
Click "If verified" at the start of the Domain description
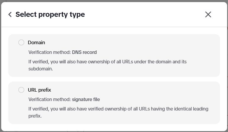pos(39,62)
